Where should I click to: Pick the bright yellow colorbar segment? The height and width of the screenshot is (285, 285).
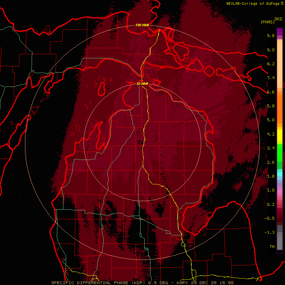pos(280,136)
